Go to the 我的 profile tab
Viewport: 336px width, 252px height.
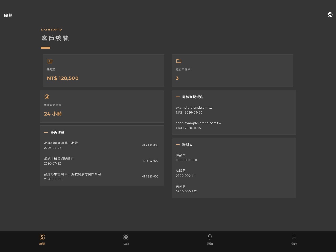point(294,240)
